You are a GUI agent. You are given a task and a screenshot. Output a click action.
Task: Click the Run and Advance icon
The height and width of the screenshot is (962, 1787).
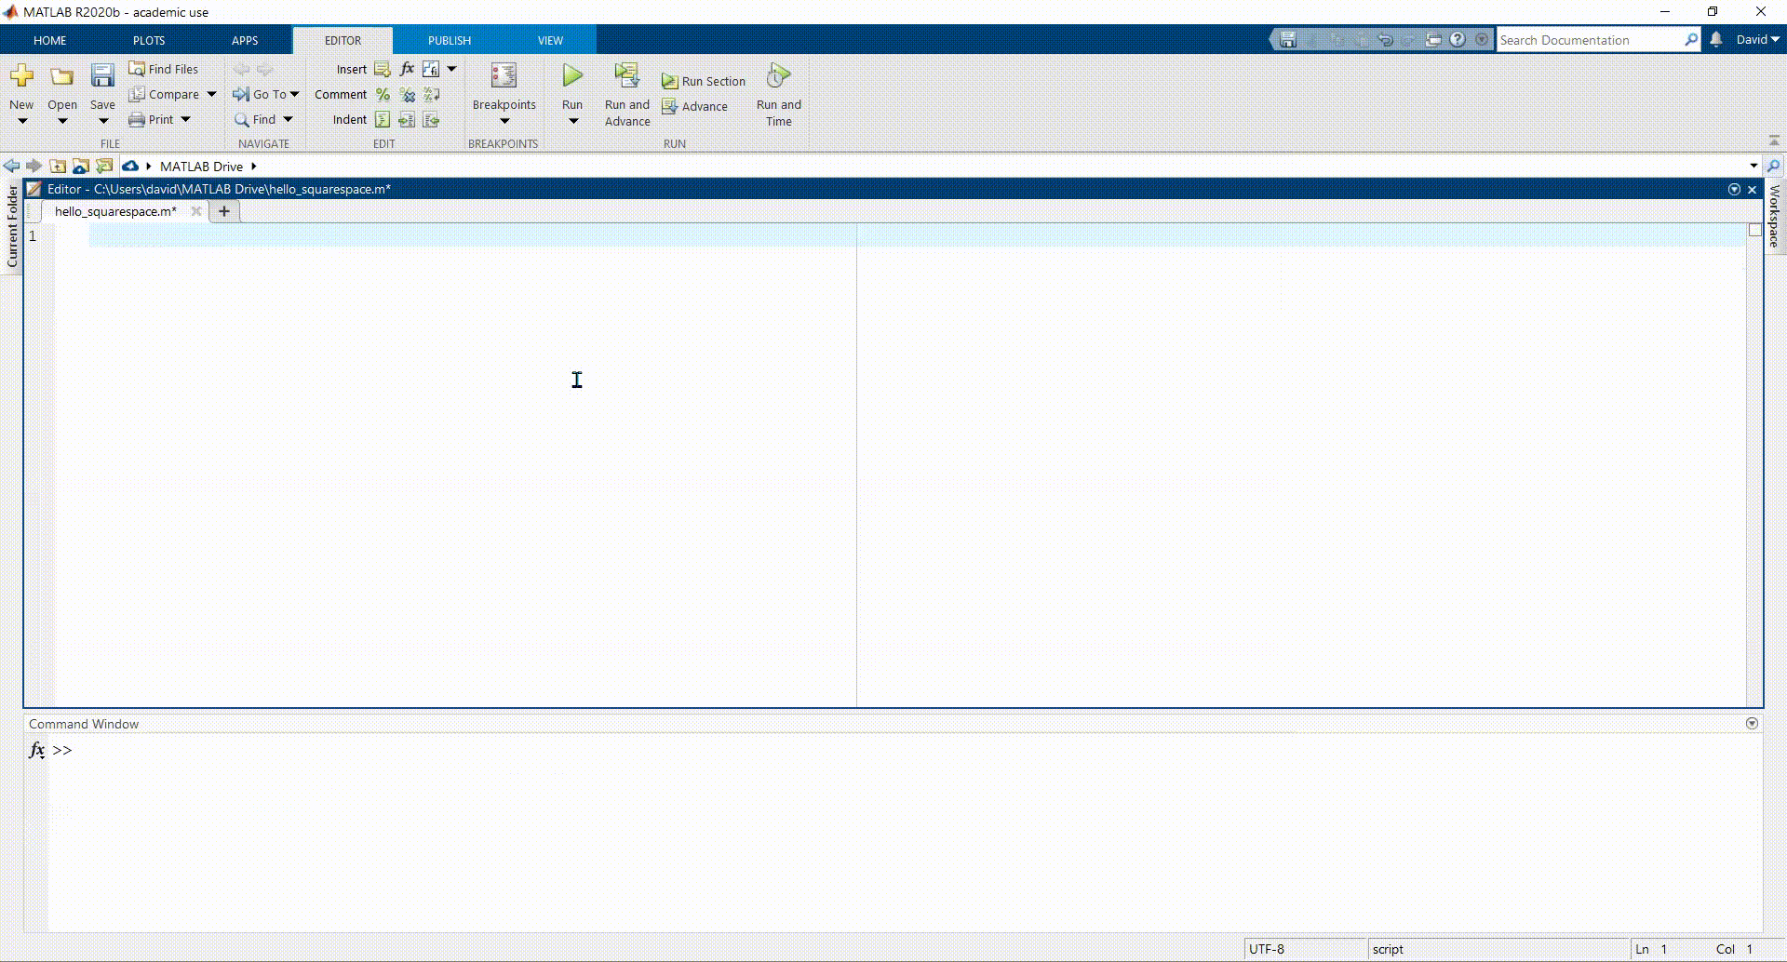(627, 75)
